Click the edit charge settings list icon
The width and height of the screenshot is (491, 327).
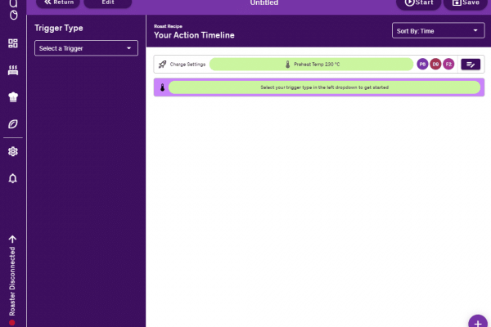click(471, 64)
